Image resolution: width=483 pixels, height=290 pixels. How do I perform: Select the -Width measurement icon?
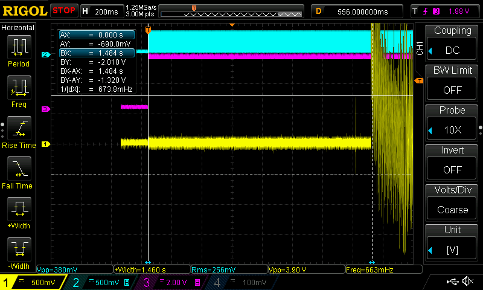click(x=19, y=250)
